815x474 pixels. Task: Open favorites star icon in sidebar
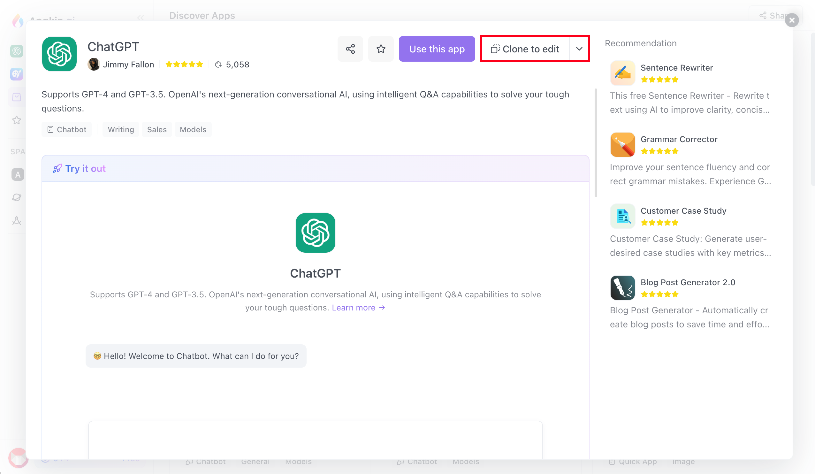point(17,120)
